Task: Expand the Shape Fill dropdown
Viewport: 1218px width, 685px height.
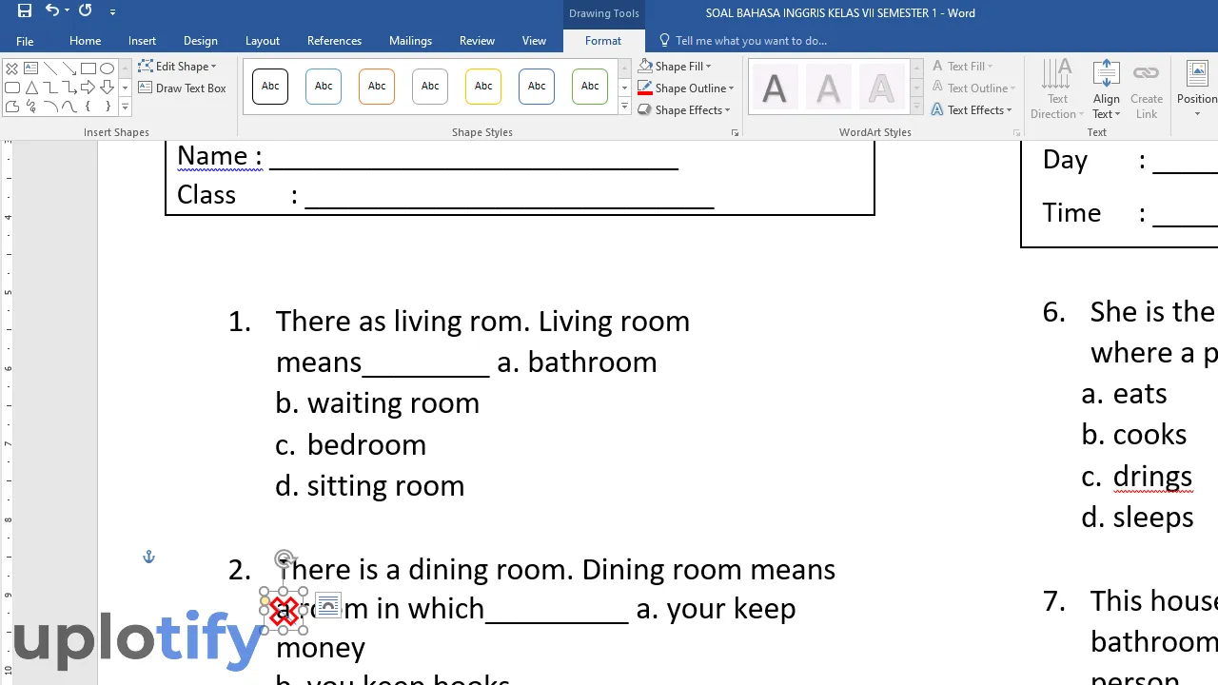Action: [708, 67]
